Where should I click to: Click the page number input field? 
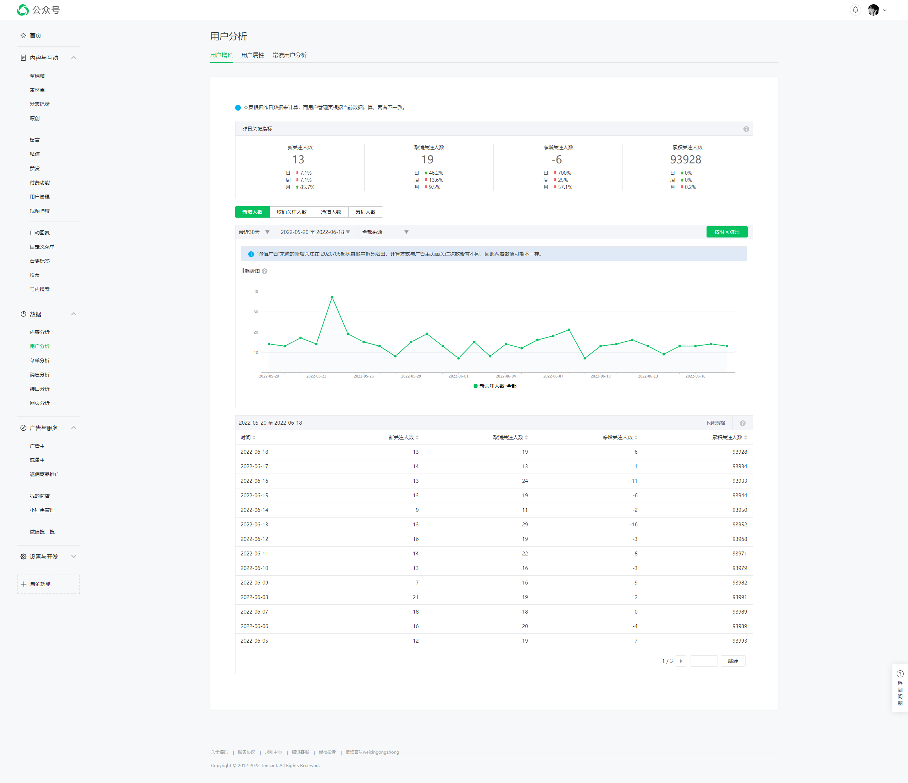(703, 661)
